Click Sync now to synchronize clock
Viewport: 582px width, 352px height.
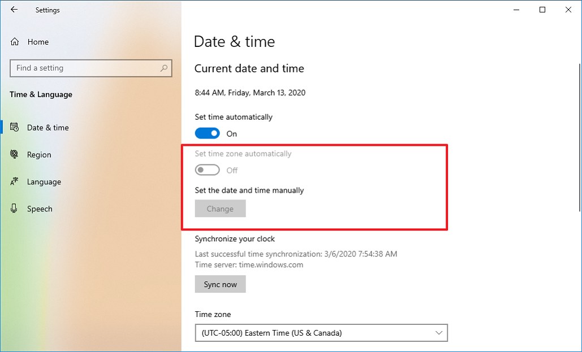220,284
